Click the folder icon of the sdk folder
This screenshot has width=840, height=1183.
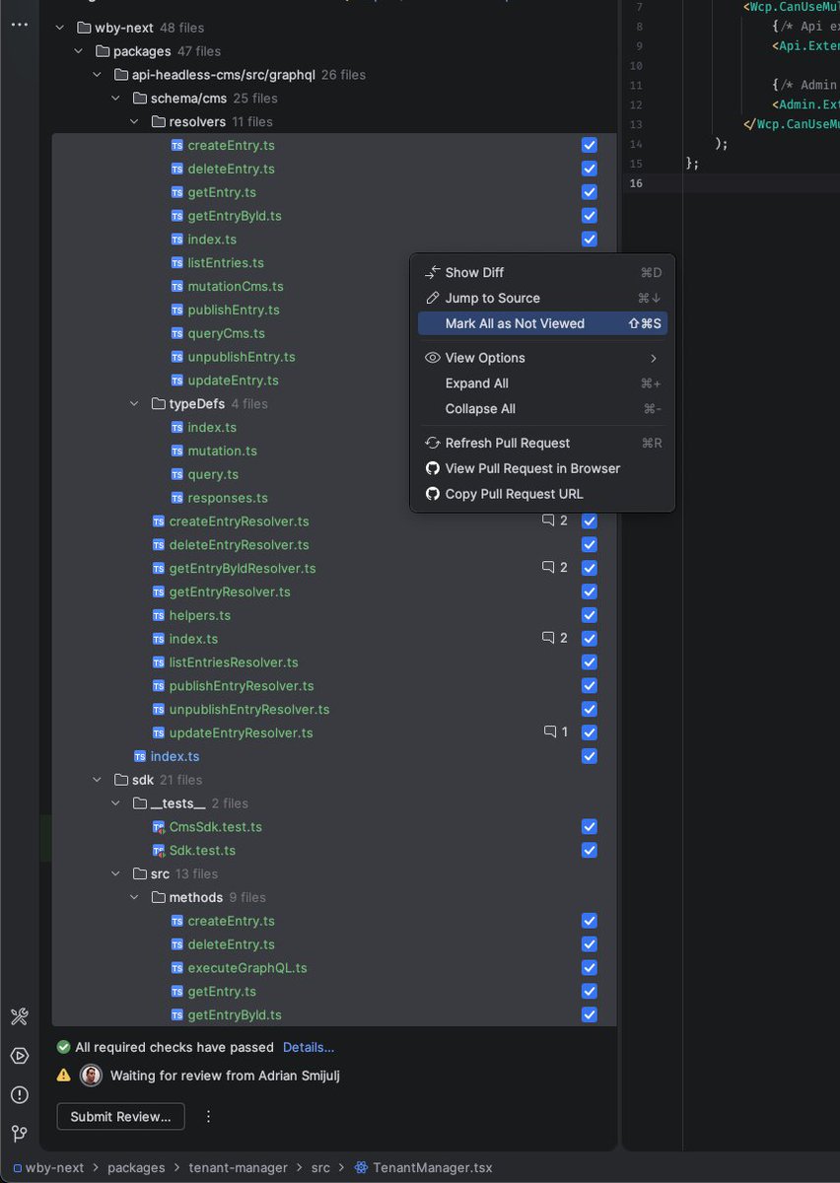121,780
